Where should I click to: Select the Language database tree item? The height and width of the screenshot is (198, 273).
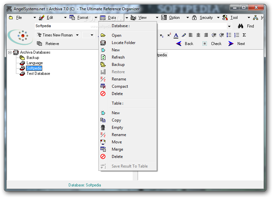click(x=35, y=63)
